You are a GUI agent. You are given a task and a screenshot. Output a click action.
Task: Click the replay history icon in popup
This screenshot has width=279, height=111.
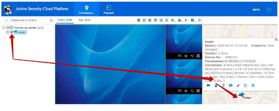[253, 85]
